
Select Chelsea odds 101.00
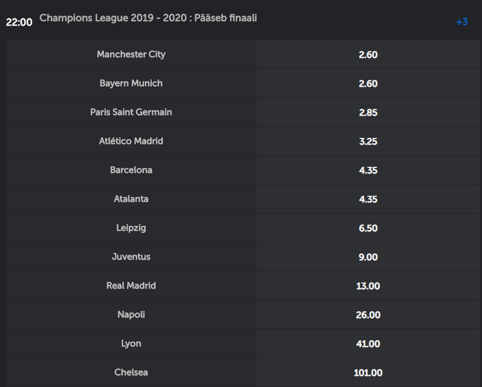pos(368,372)
